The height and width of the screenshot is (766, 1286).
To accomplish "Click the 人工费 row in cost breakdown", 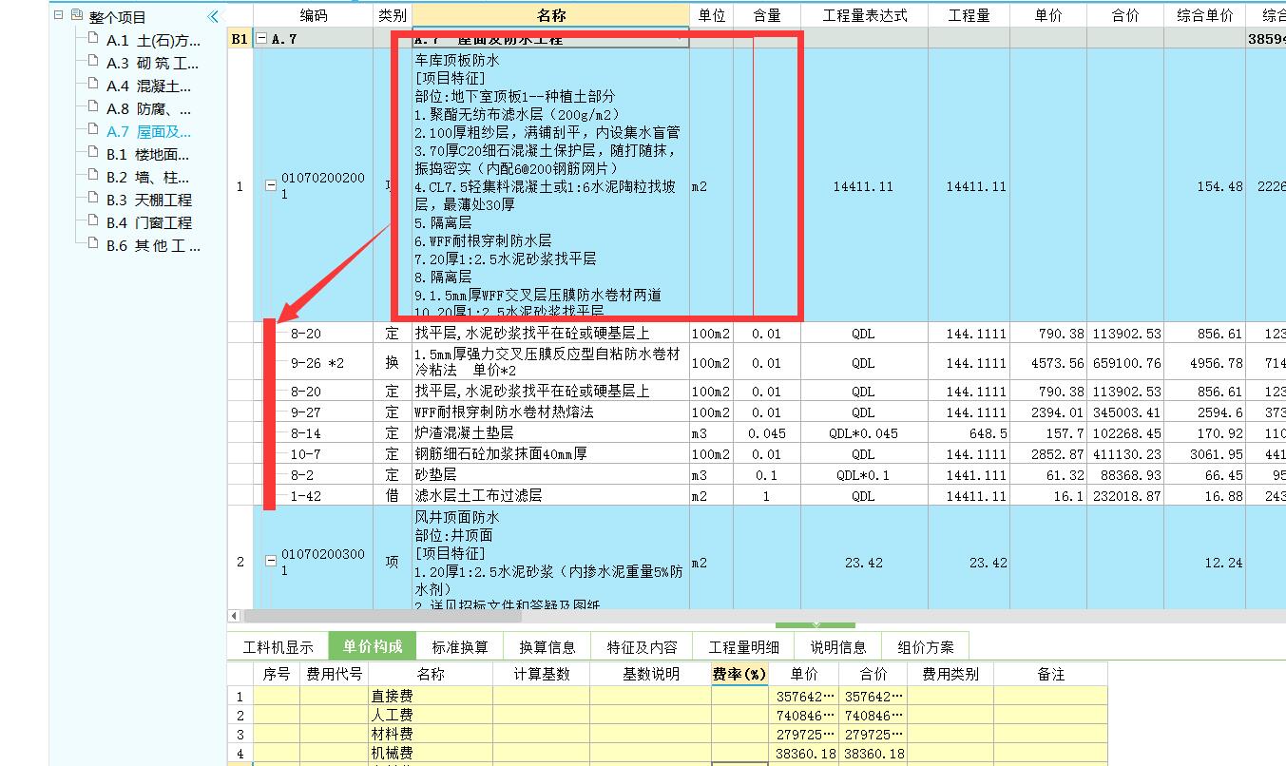I will click(667, 715).
